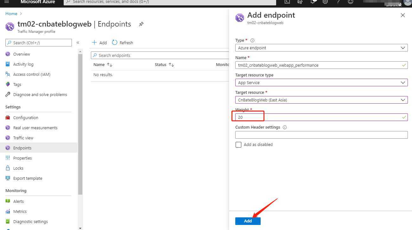Viewport: 412px width, 230px height.
Task: Click the Custom Header settings info icon
Action: 285,127
